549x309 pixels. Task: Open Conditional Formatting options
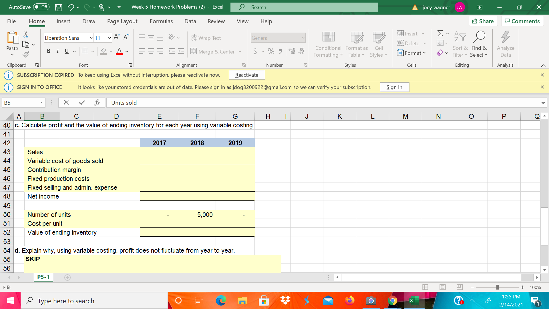tap(328, 44)
